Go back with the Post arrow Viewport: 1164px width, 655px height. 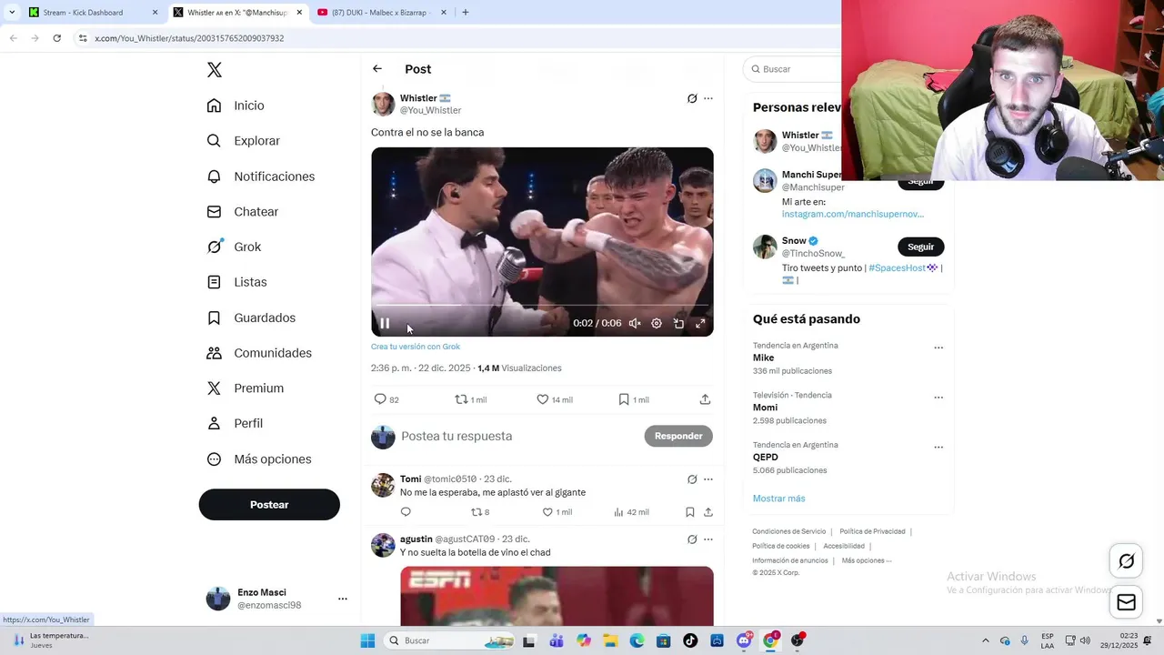377,69
